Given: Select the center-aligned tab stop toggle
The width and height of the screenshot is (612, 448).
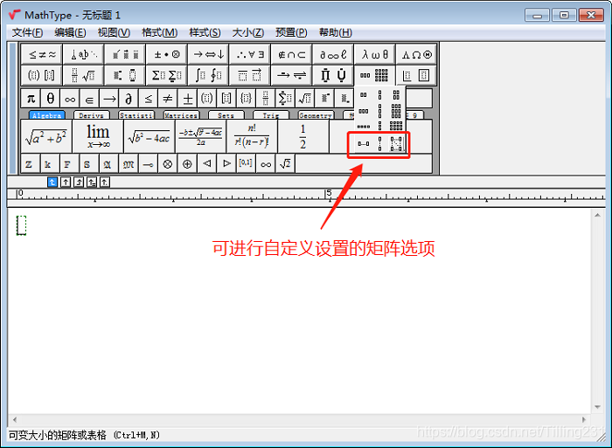Looking at the screenshot, I should pos(66,182).
